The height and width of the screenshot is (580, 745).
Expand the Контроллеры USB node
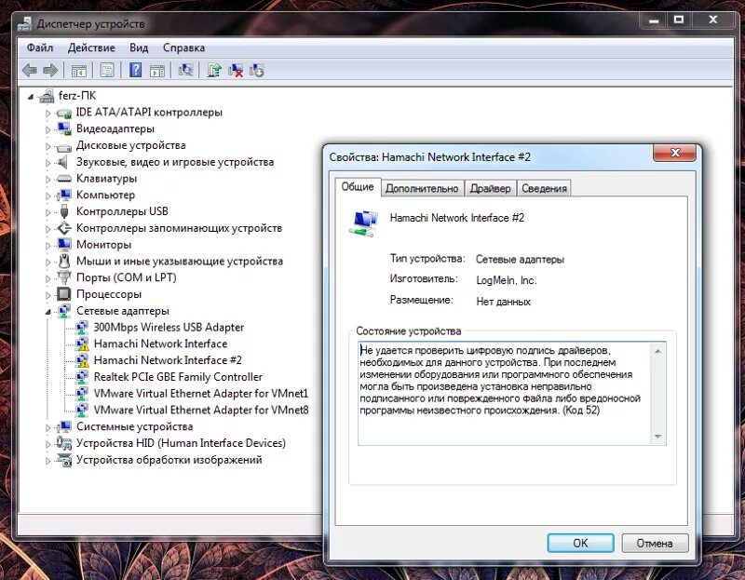click(x=48, y=212)
